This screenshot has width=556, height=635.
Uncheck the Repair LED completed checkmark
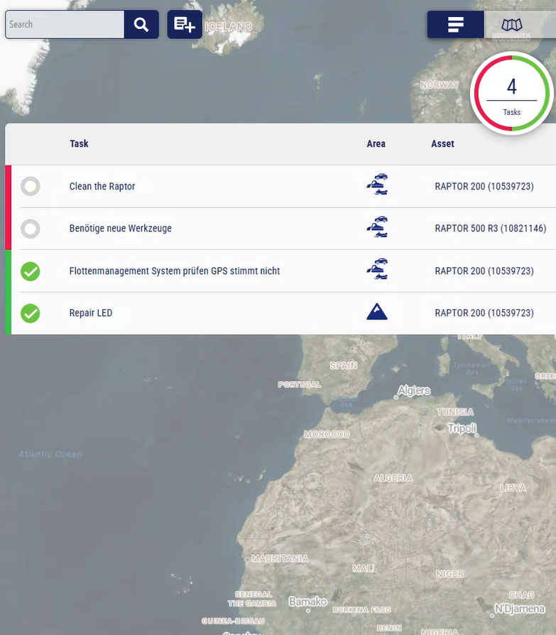30,313
